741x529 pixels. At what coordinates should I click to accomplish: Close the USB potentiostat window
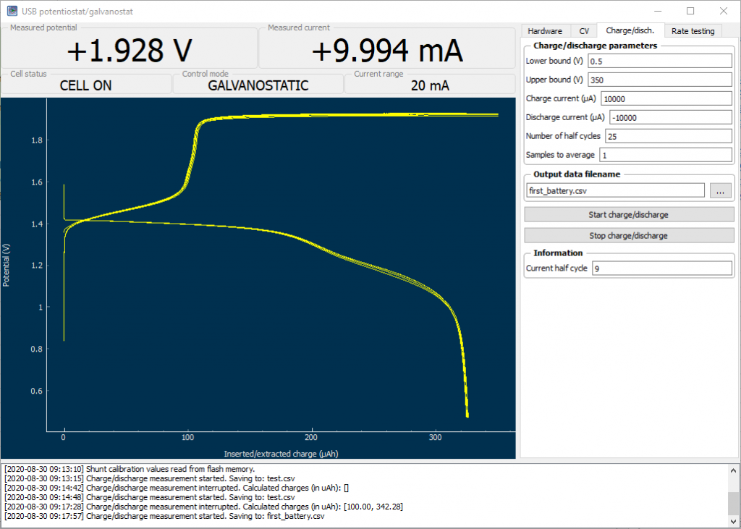(x=724, y=11)
